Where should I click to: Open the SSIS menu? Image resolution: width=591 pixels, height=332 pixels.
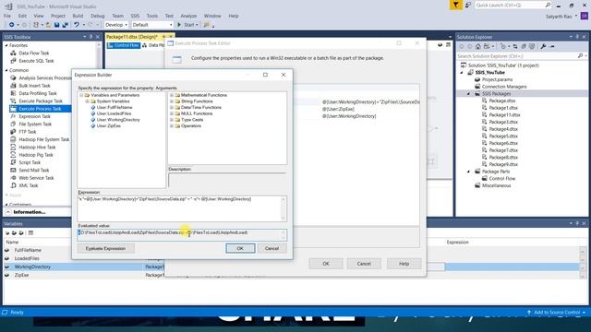pos(135,16)
